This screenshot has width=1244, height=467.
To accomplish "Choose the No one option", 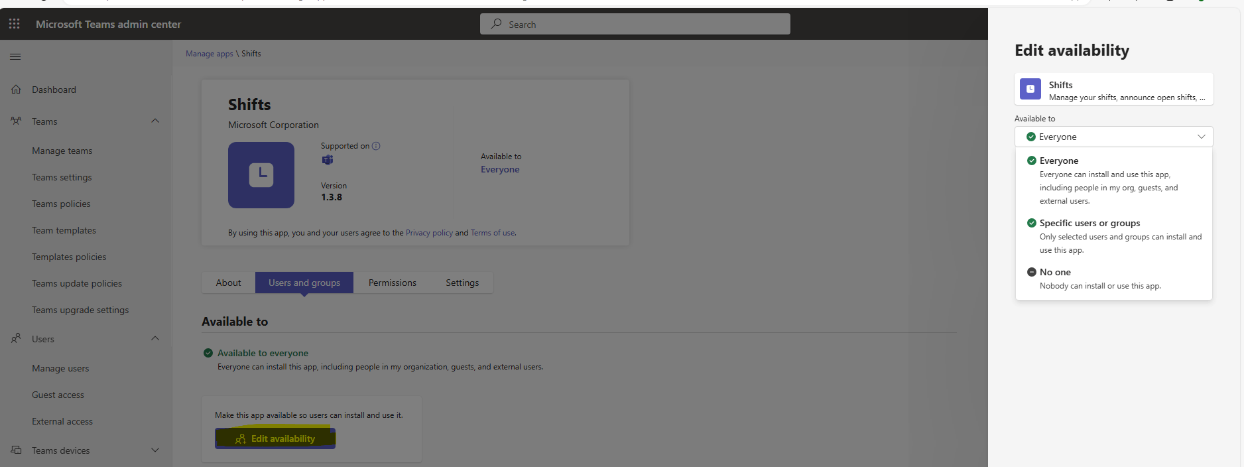I will pyautogui.click(x=1114, y=279).
